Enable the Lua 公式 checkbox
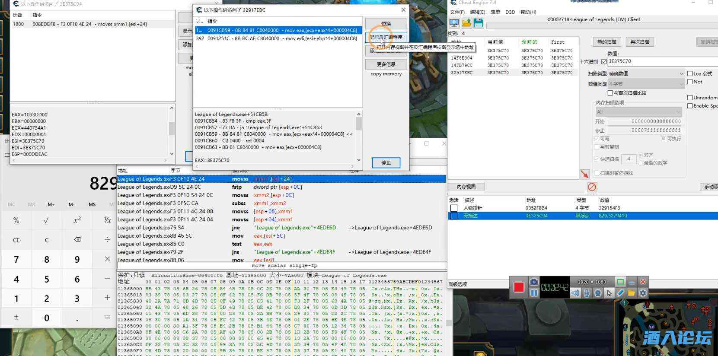Screen dimensions: 718x356 690,73
